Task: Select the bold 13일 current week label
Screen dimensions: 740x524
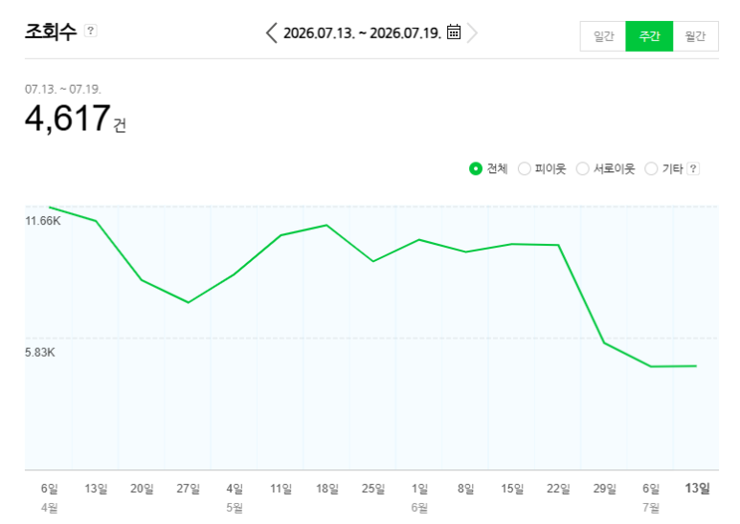Action: point(698,489)
